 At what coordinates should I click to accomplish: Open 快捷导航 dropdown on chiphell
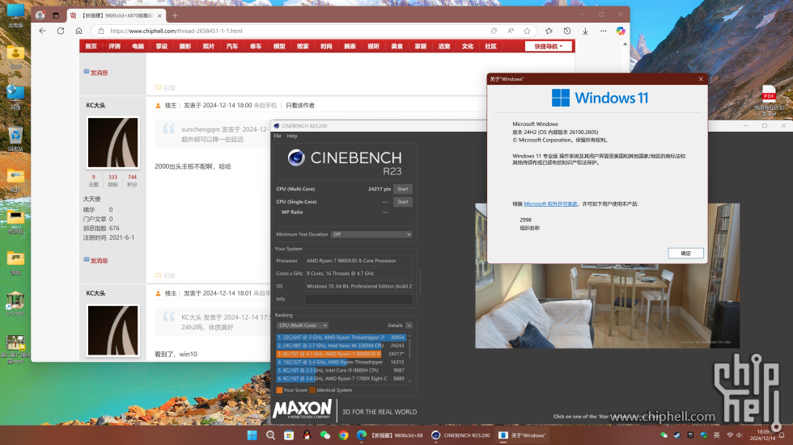(549, 46)
